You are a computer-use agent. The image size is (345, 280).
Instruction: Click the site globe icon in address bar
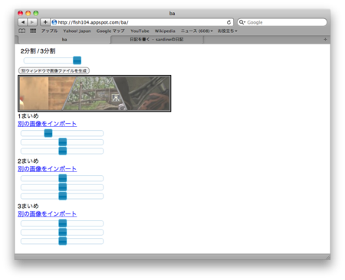54,22
